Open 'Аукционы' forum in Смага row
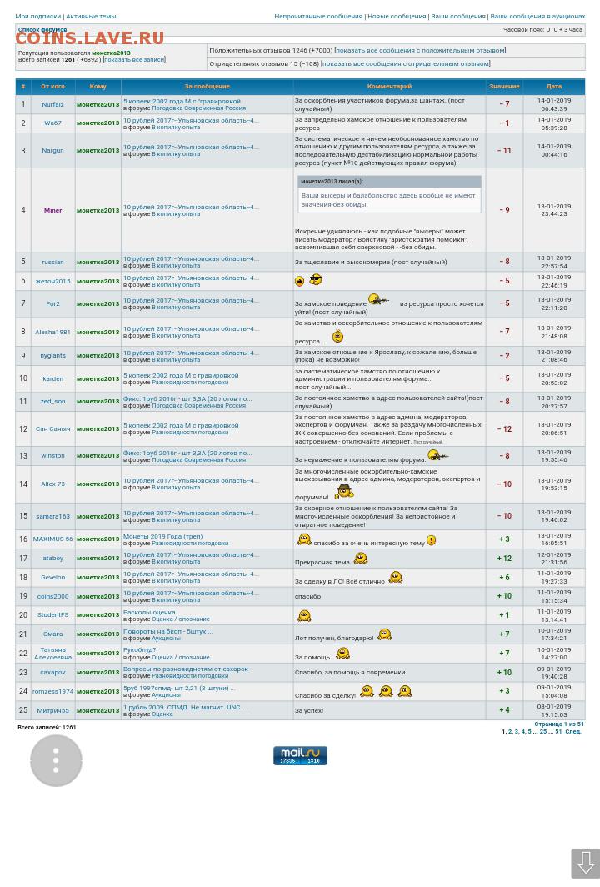600x887 pixels. (x=166, y=638)
